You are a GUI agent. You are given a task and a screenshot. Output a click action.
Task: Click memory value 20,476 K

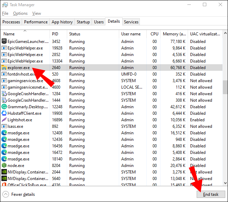[178, 166]
